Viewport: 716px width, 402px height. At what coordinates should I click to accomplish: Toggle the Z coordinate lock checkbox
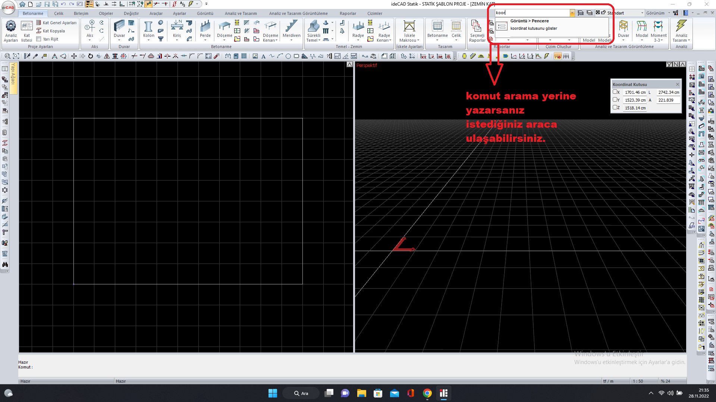pos(615,108)
